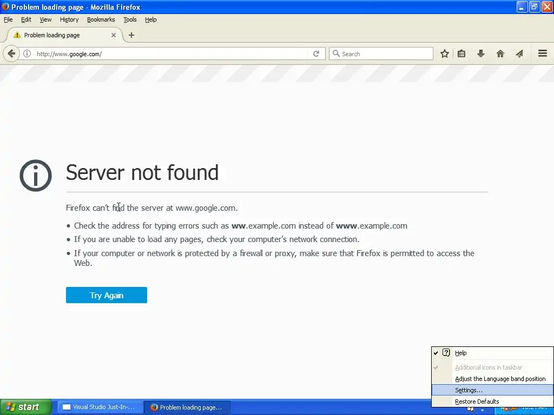Restore down the Firefox window

click(534, 6)
